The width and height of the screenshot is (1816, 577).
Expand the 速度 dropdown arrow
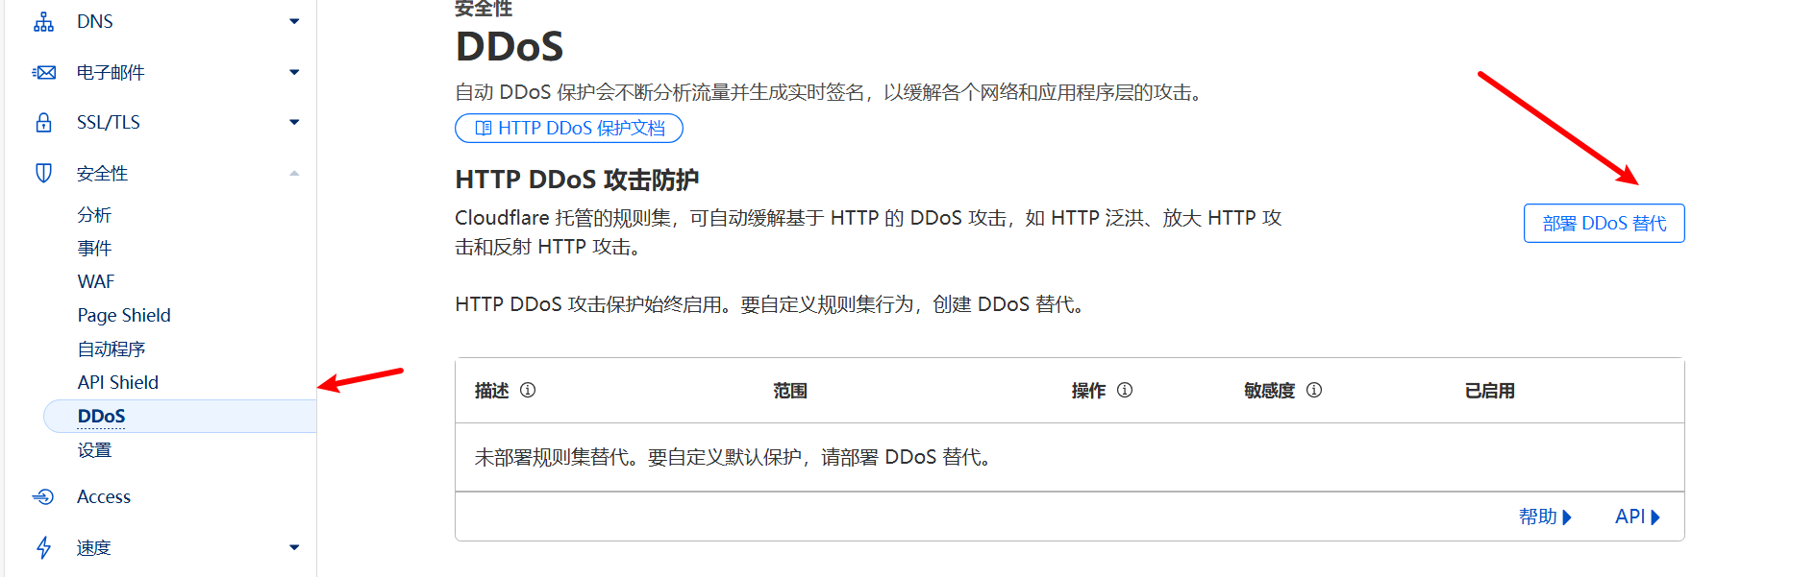tap(294, 547)
